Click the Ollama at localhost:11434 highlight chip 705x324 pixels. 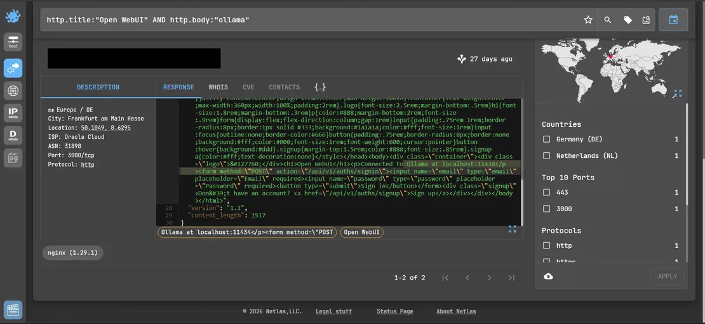(x=247, y=232)
